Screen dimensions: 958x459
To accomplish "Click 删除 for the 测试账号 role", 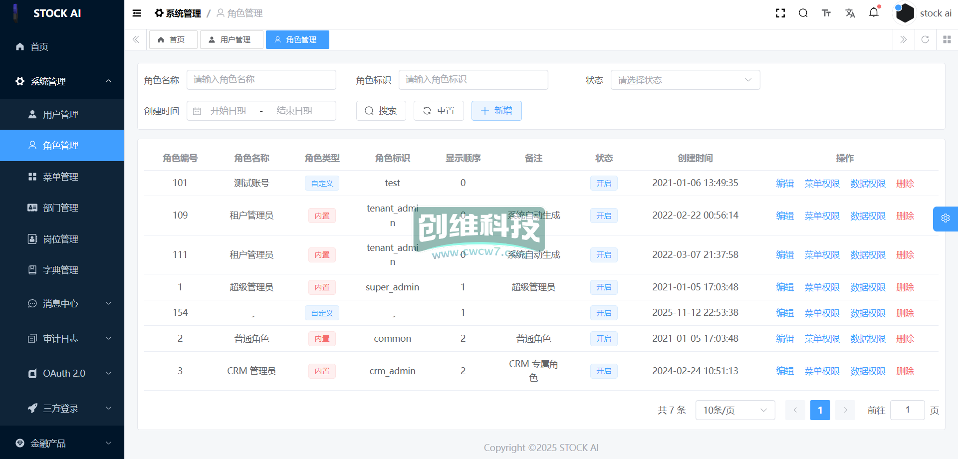I will click(905, 184).
